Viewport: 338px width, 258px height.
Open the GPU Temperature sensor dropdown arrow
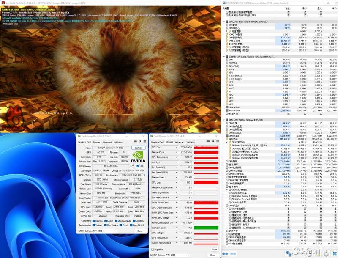point(177,157)
